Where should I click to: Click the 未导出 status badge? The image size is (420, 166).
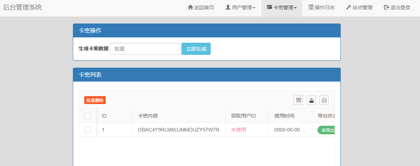tap(326, 130)
